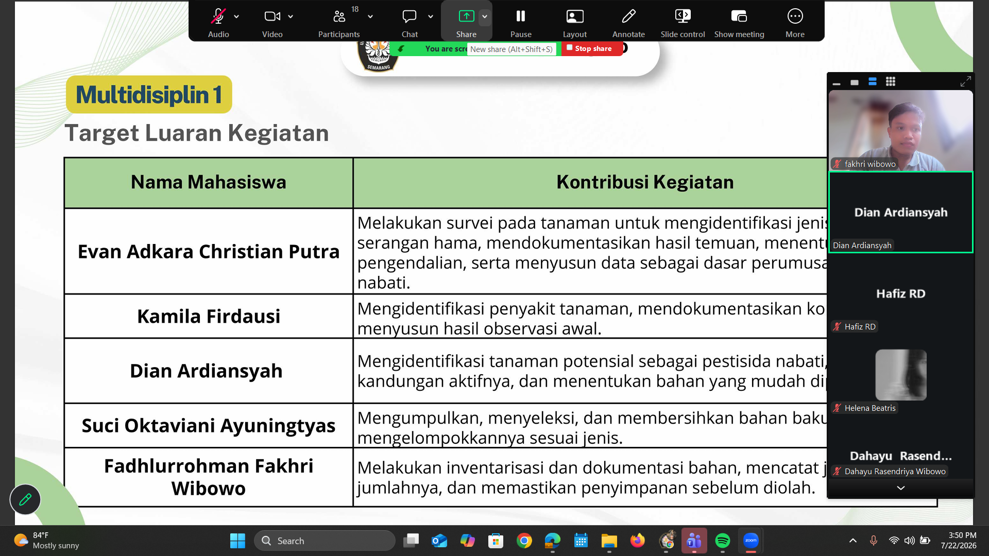Select Dian Ardiansyah participant tile
The width and height of the screenshot is (989, 556).
[x=900, y=212]
